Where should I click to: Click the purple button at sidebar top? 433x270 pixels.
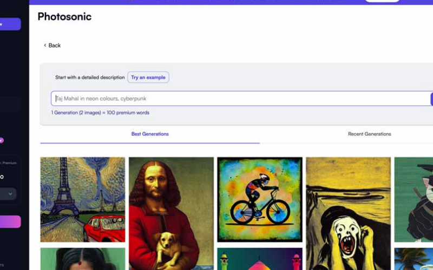[x=10, y=24]
